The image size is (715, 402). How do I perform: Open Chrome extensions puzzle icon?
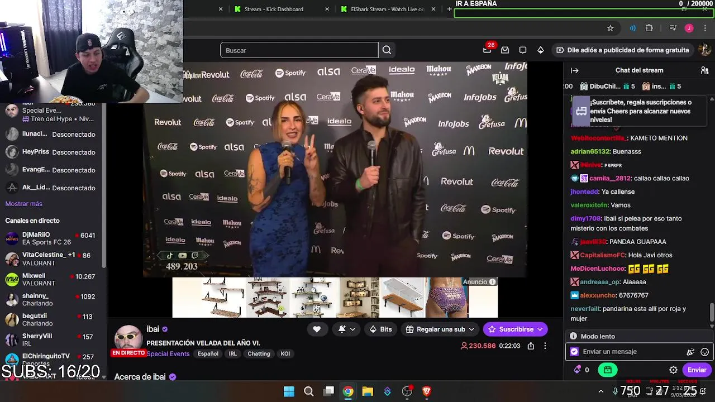tap(649, 28)
